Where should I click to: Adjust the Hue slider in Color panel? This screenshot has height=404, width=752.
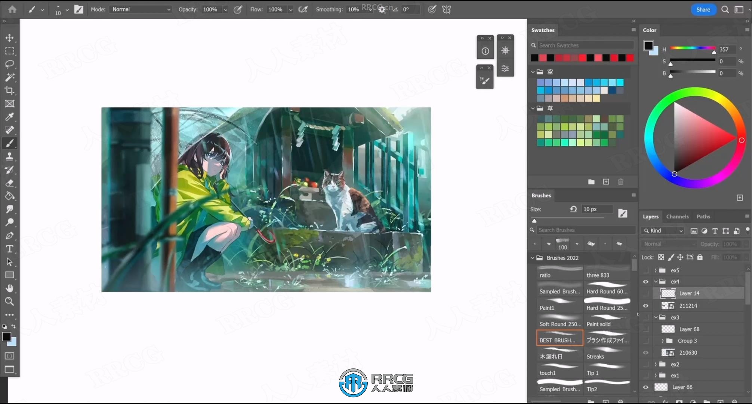(x=692, y=49)
